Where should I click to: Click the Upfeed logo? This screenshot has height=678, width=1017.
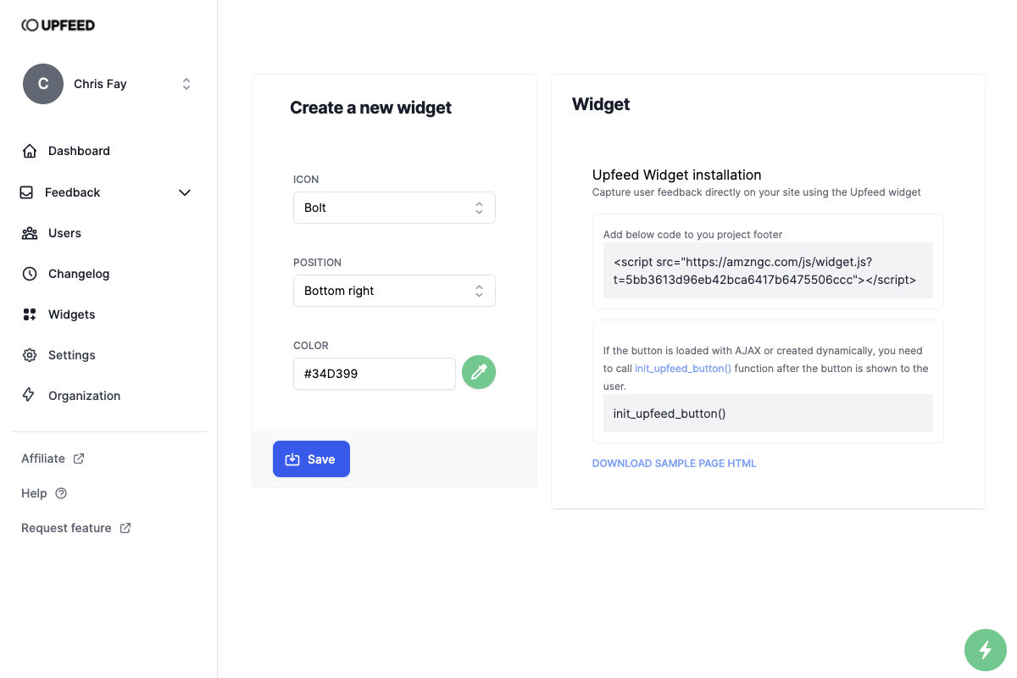pyautogui.click(x=58, y=25)
